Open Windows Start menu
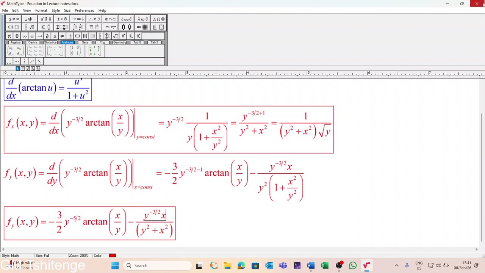The width and height of the screenshot is (485, 273). tap(115, 266)
